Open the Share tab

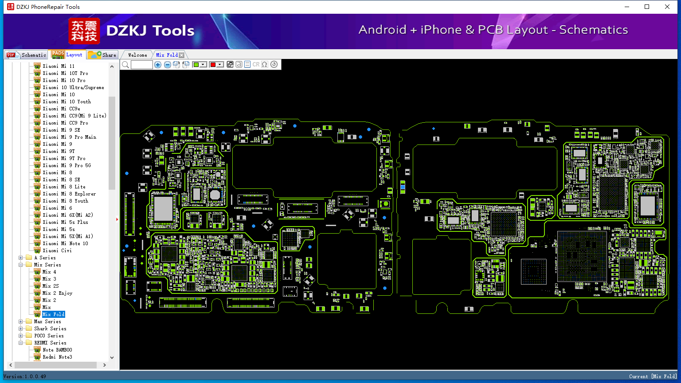(102, 55)
